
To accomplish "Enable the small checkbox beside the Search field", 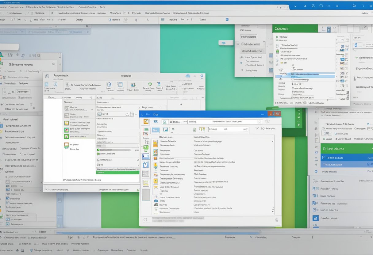I will (260, 122).
